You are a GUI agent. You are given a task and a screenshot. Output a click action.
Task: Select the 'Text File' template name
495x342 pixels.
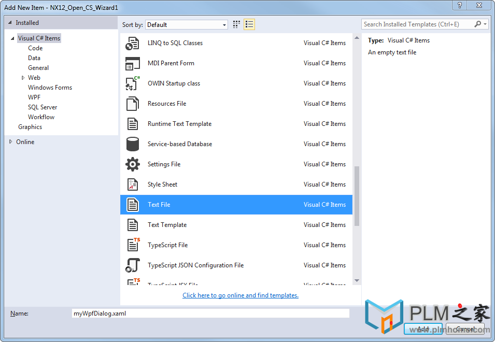159,205
